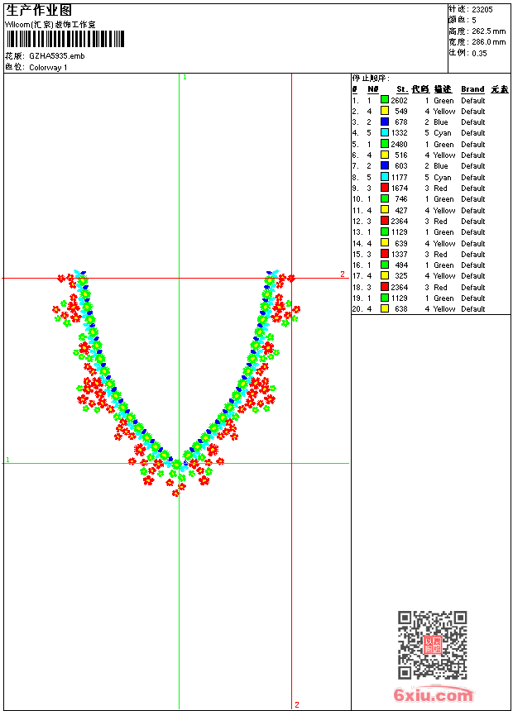Click the yellow swatch in stop row 20

tap(385, 308)
